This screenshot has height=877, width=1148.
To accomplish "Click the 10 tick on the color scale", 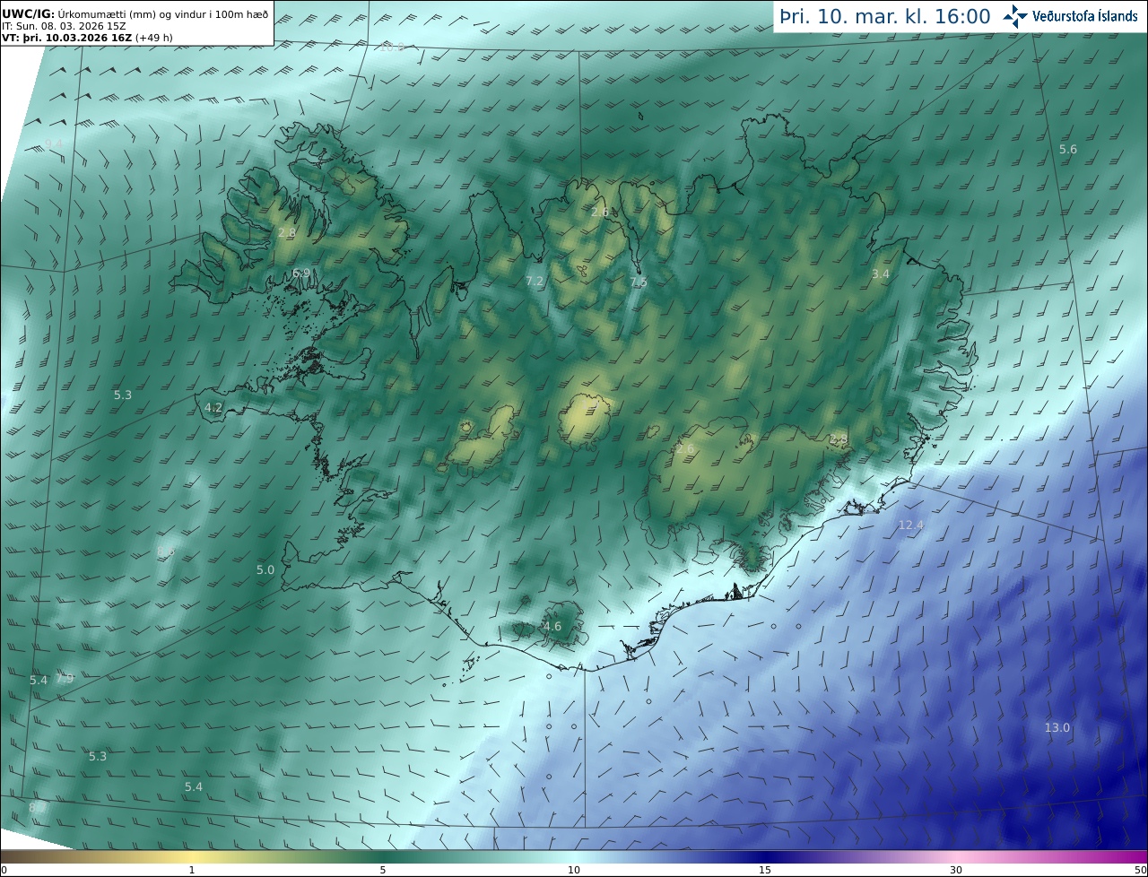I will click(574, 870).
